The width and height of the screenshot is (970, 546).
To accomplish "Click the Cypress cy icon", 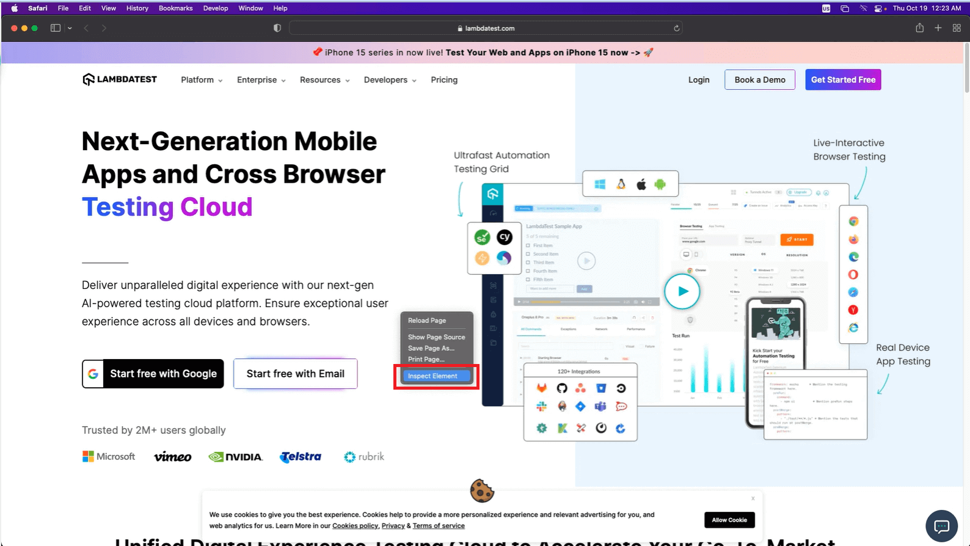I will coord(504,237).
